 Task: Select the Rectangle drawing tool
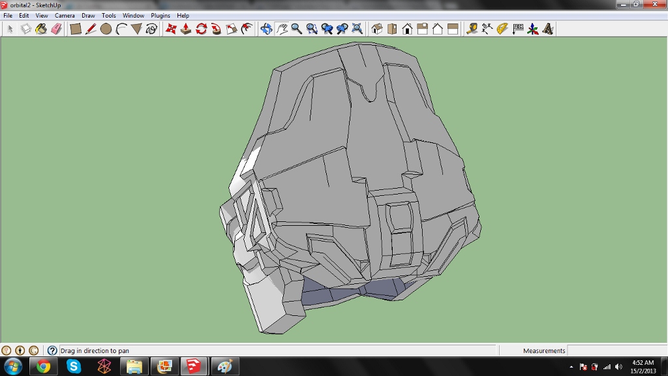pos(76,29)
